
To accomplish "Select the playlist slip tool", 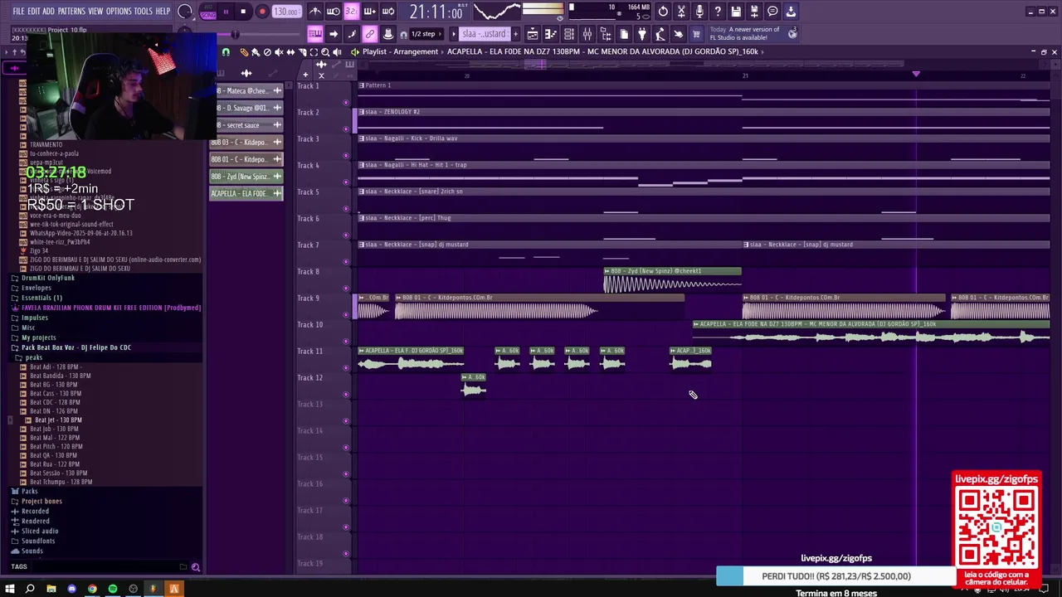I will 290,51.
